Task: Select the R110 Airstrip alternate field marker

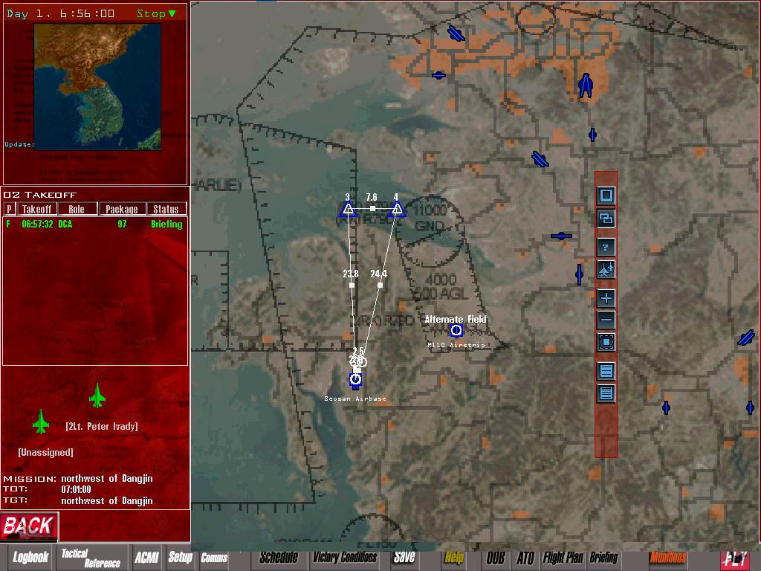Action: tap(456, 330)
